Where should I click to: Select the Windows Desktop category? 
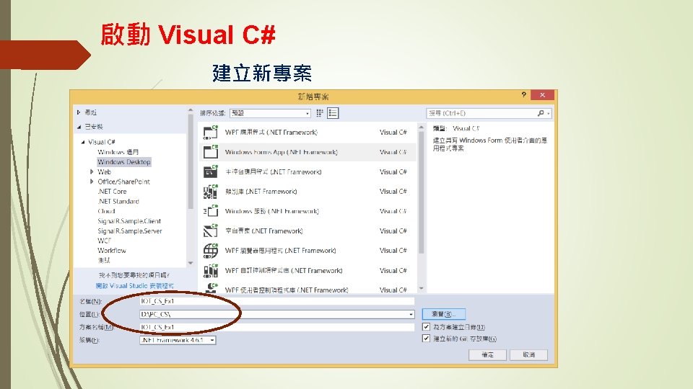pos(123,162)
